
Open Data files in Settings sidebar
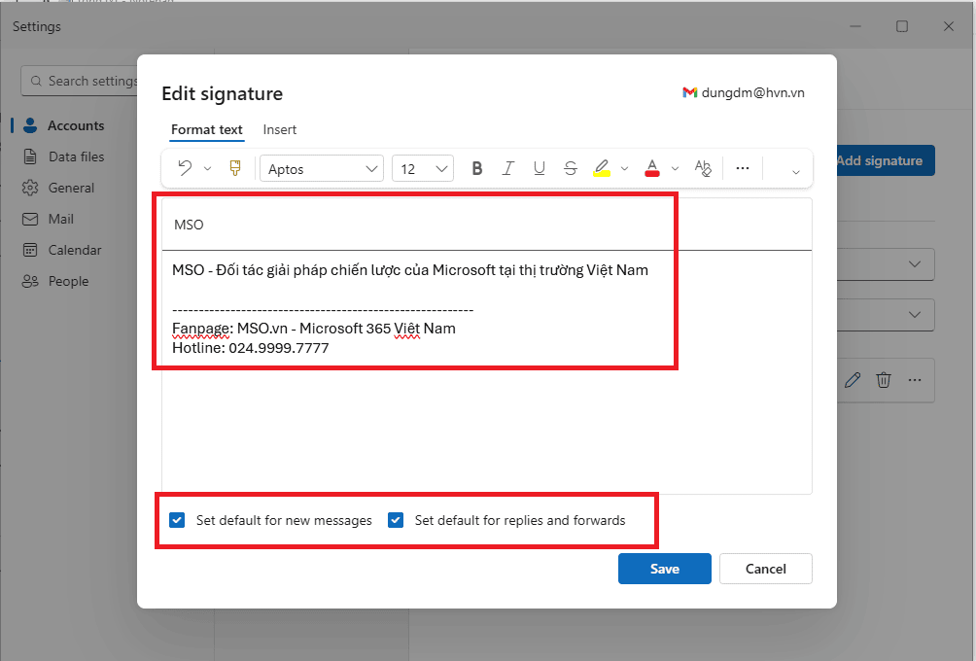75,157
